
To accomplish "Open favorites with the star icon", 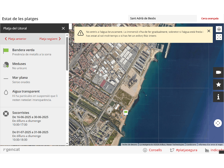I will click(x=218, y=85).
